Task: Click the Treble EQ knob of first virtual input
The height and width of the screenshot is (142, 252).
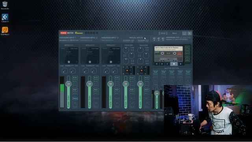Action: 126,50
